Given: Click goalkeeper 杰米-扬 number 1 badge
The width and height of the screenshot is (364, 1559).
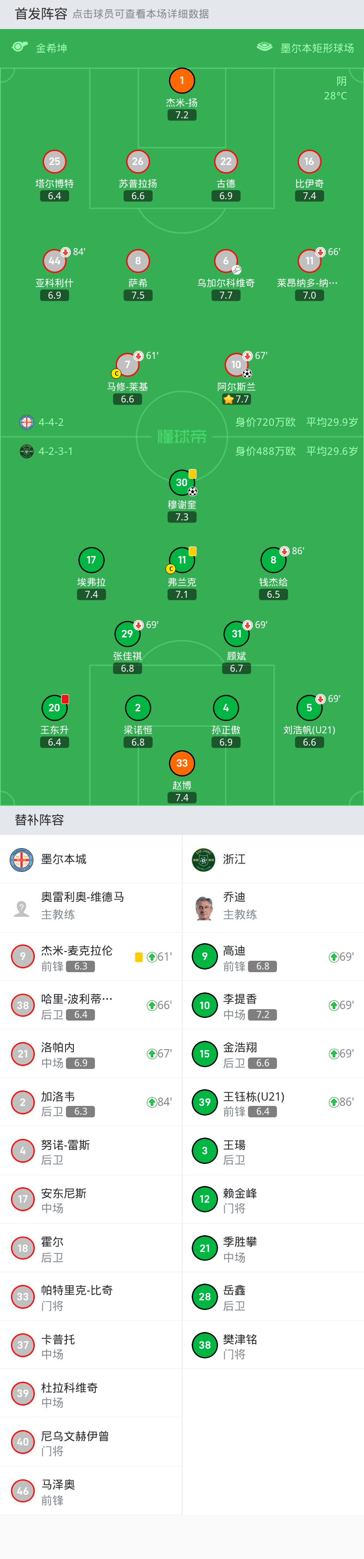Looking at the screenshot, I should (182, 81).
